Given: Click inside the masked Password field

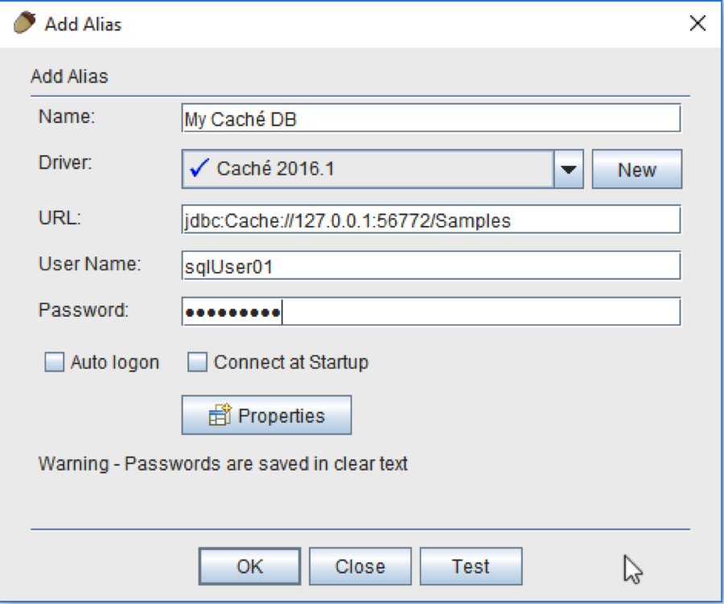Looking at the screenshot, I should (x=431, y=312).
